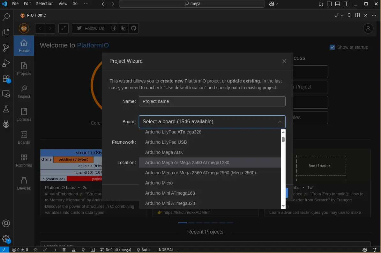Click the Follow Us Twitter button
Image resolution: width=381 pixels, height=253 pixels.
tap(90, 28)
